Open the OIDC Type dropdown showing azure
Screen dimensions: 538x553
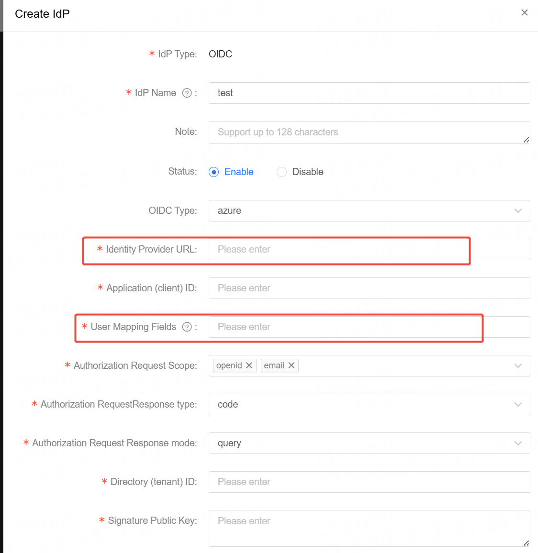(518, 210)
